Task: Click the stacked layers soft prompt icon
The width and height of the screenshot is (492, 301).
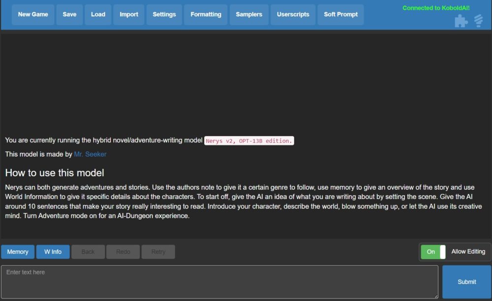Action: point(479,21)
